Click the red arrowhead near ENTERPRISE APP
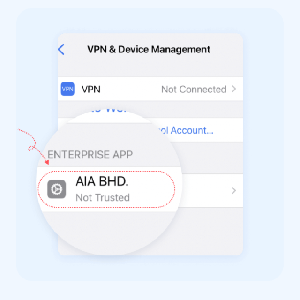 click(x=47, y=162)
